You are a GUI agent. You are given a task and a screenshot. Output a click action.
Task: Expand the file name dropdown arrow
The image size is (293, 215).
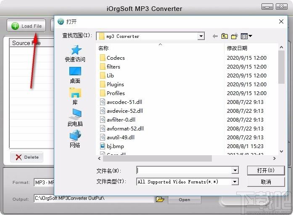coord(235,170)
